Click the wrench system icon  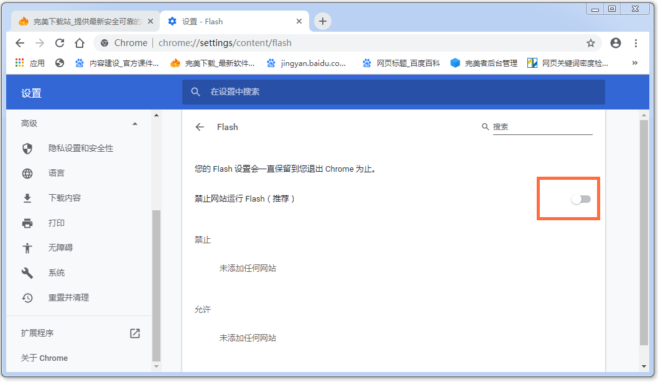pyautogui.click(x=27, y=273)
